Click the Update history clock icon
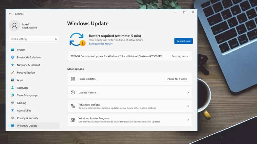Image resolution: width=257 pixels, height=144 pixels. 73,92
